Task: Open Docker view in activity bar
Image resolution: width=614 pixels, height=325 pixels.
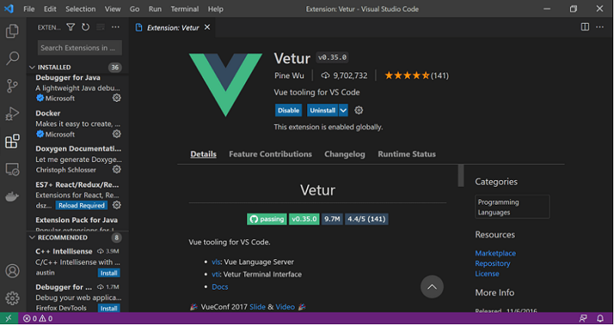Action: point(12,196)
